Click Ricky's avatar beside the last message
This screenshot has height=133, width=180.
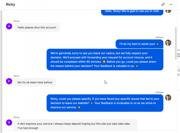[x=9, y=123]
